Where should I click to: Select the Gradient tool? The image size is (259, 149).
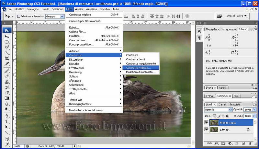7,98
